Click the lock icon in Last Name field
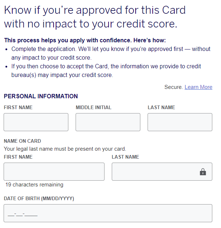221x228 pixels. pos(203,172)
